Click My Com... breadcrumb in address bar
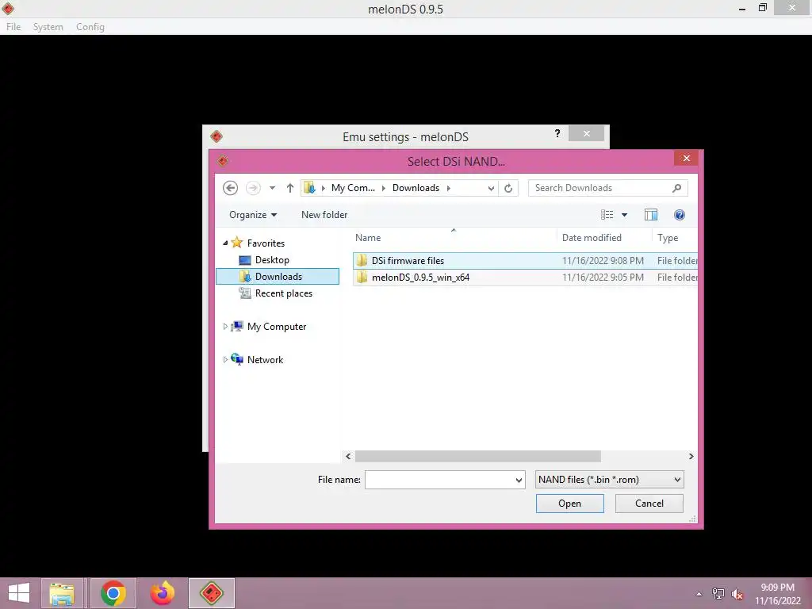Screen dimensions: 812x609 pos(353,188)
